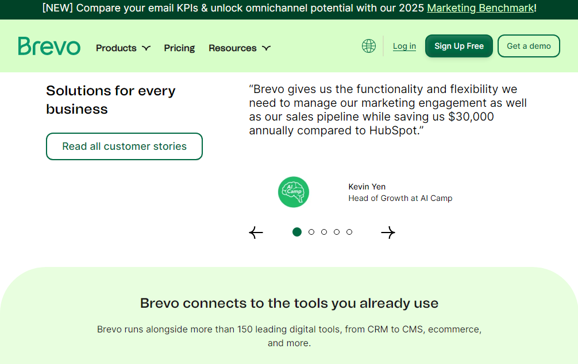Click the Brevo logo
This screenshot has height=364, width=578.
(x=49, y=46)
